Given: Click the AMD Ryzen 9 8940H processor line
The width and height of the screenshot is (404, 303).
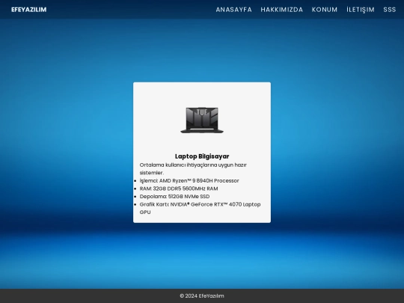Looking at the screenshot, I should (x=189, y=180).
